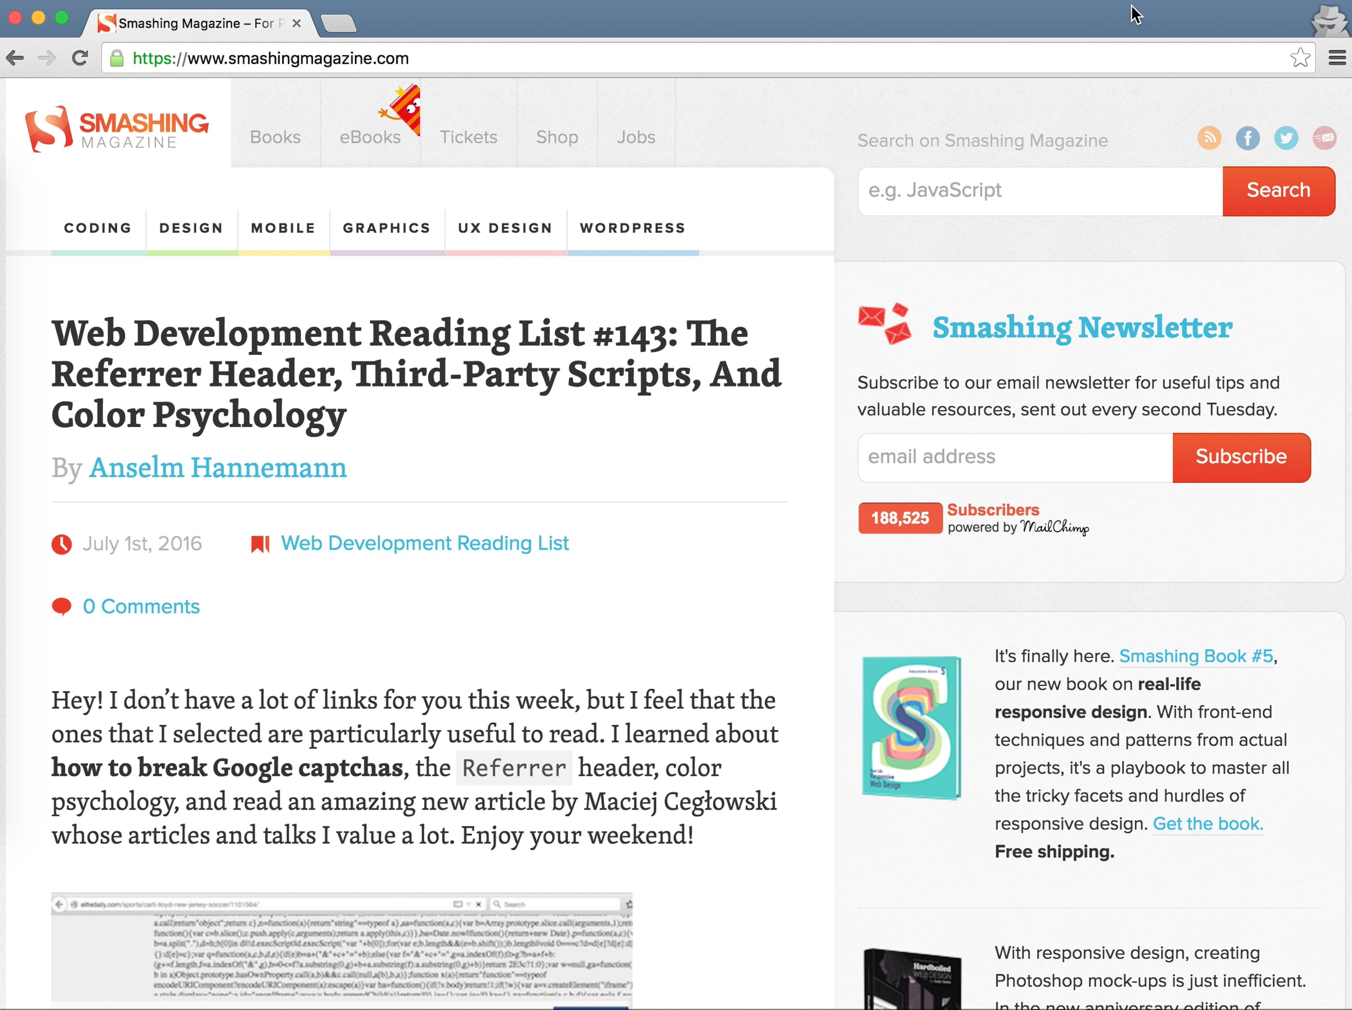Click the red Search button
1352x1010 pixels.
click(1279, 190)
